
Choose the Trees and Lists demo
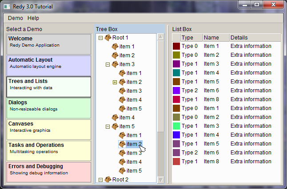tap(49, 87)
